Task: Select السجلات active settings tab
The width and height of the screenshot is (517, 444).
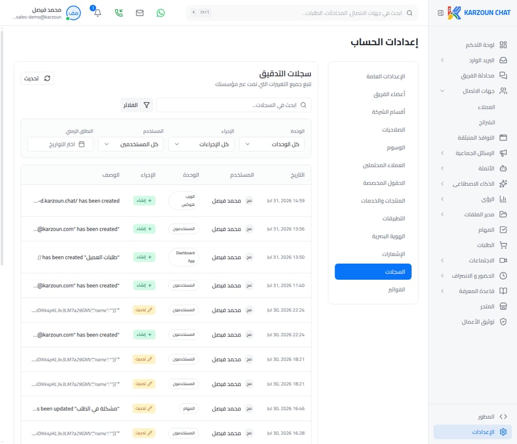Action: (373, 272)
